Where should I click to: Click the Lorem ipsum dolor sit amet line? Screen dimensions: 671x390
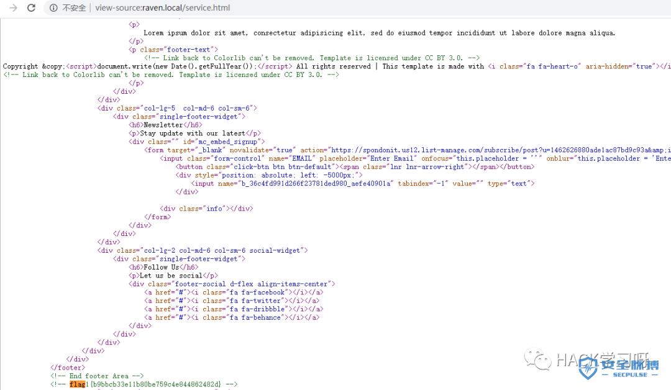(x=379, y=33)
